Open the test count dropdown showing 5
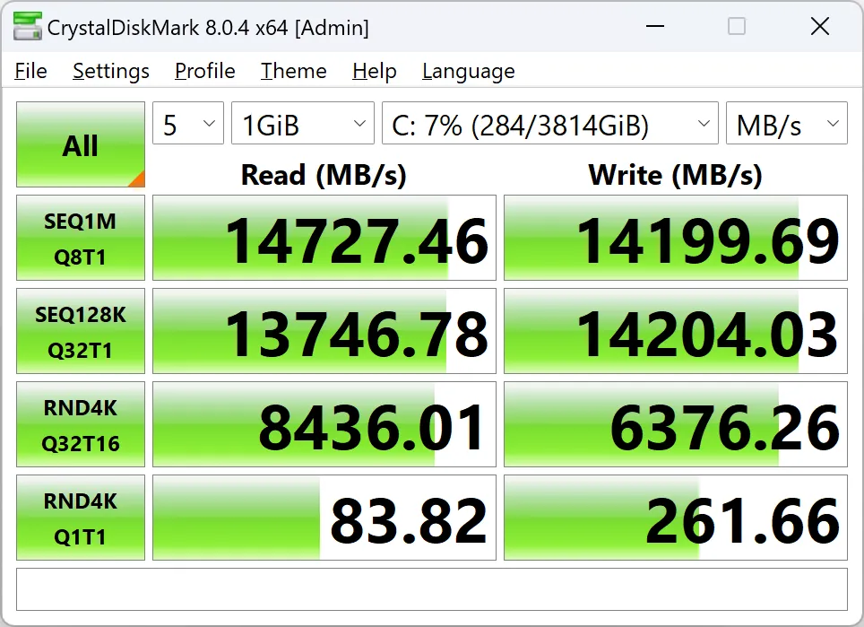Image resolution: width=864 pixels, height=627 pixels. 188,125
